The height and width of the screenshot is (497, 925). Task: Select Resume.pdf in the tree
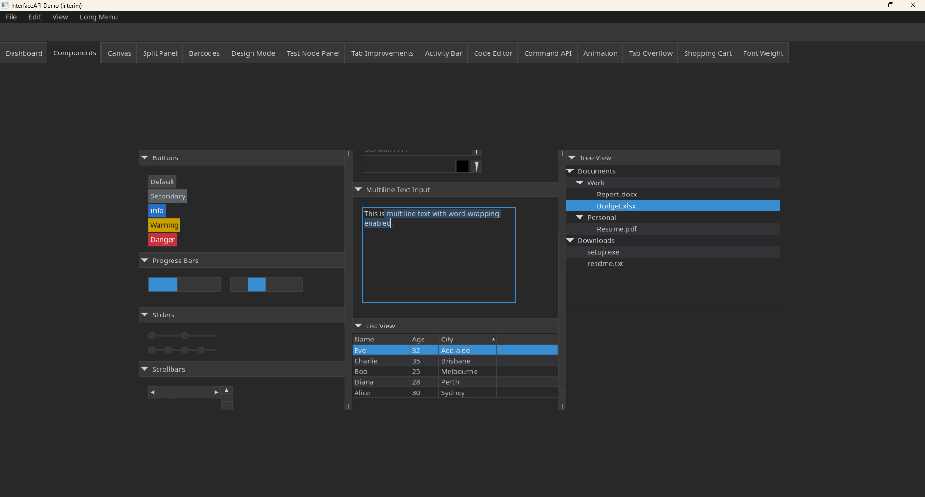click(x=617, y=229)
